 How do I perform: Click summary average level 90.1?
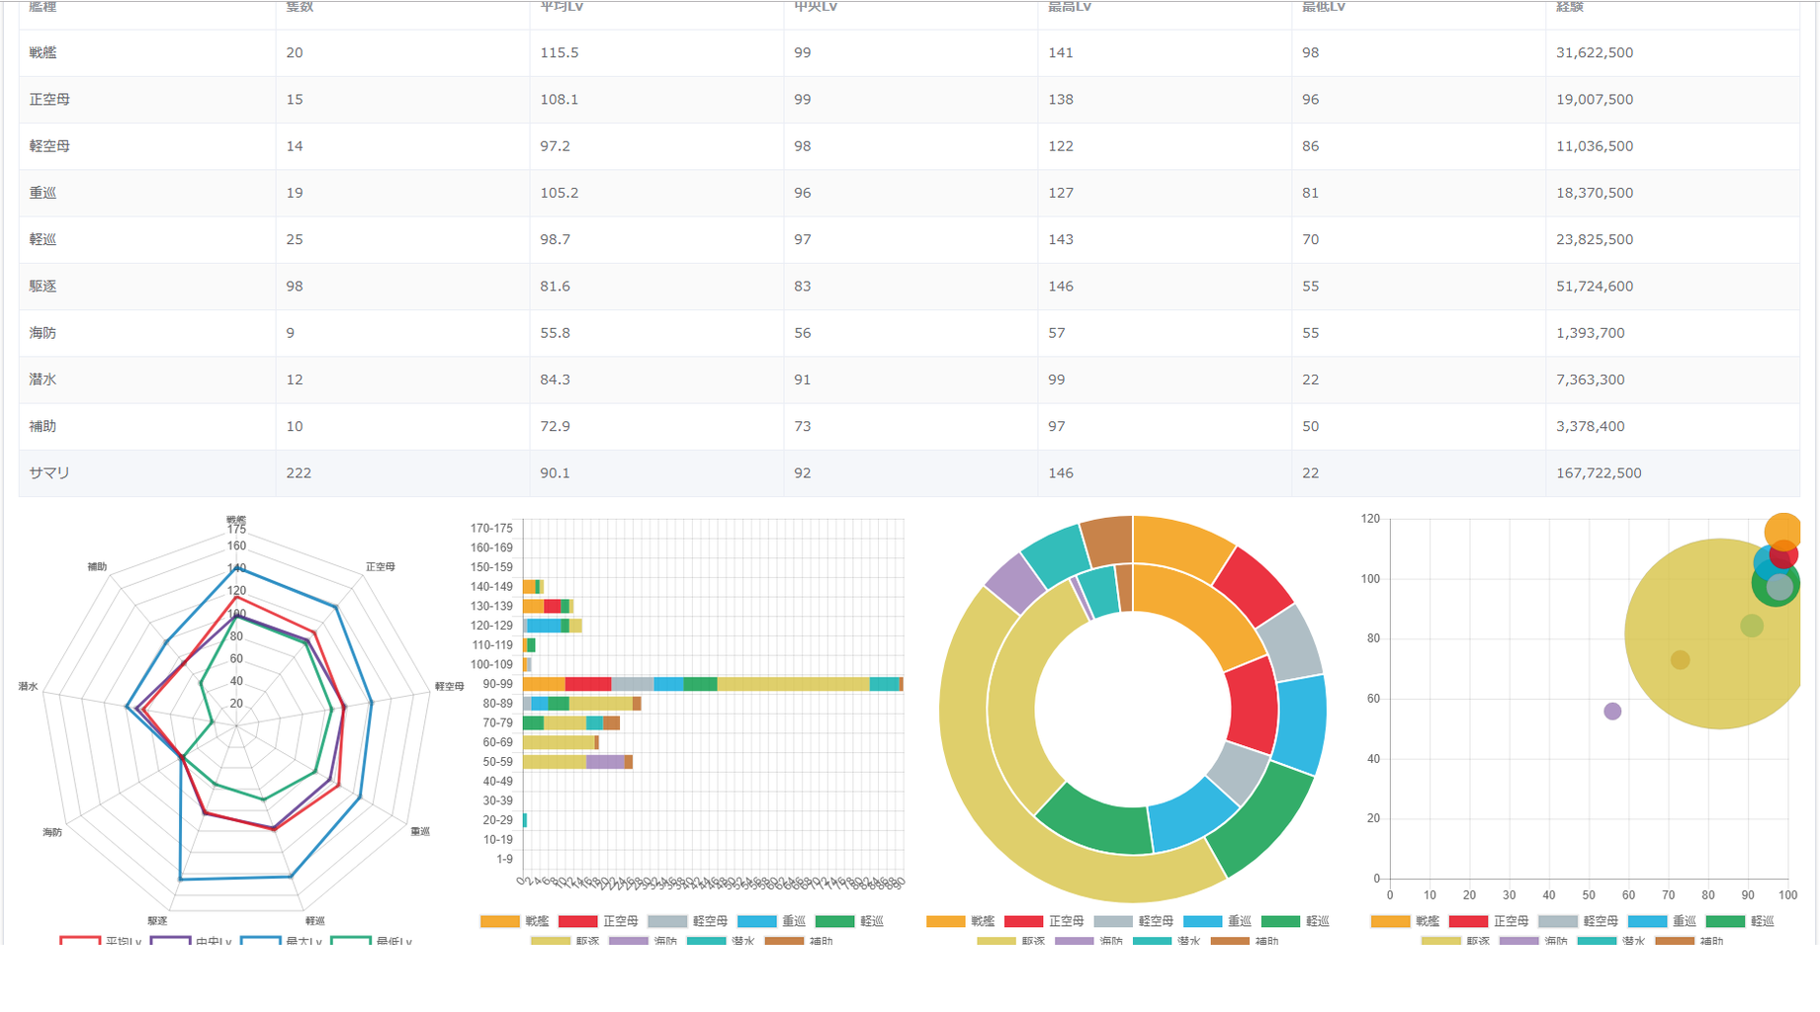(555, 473)
